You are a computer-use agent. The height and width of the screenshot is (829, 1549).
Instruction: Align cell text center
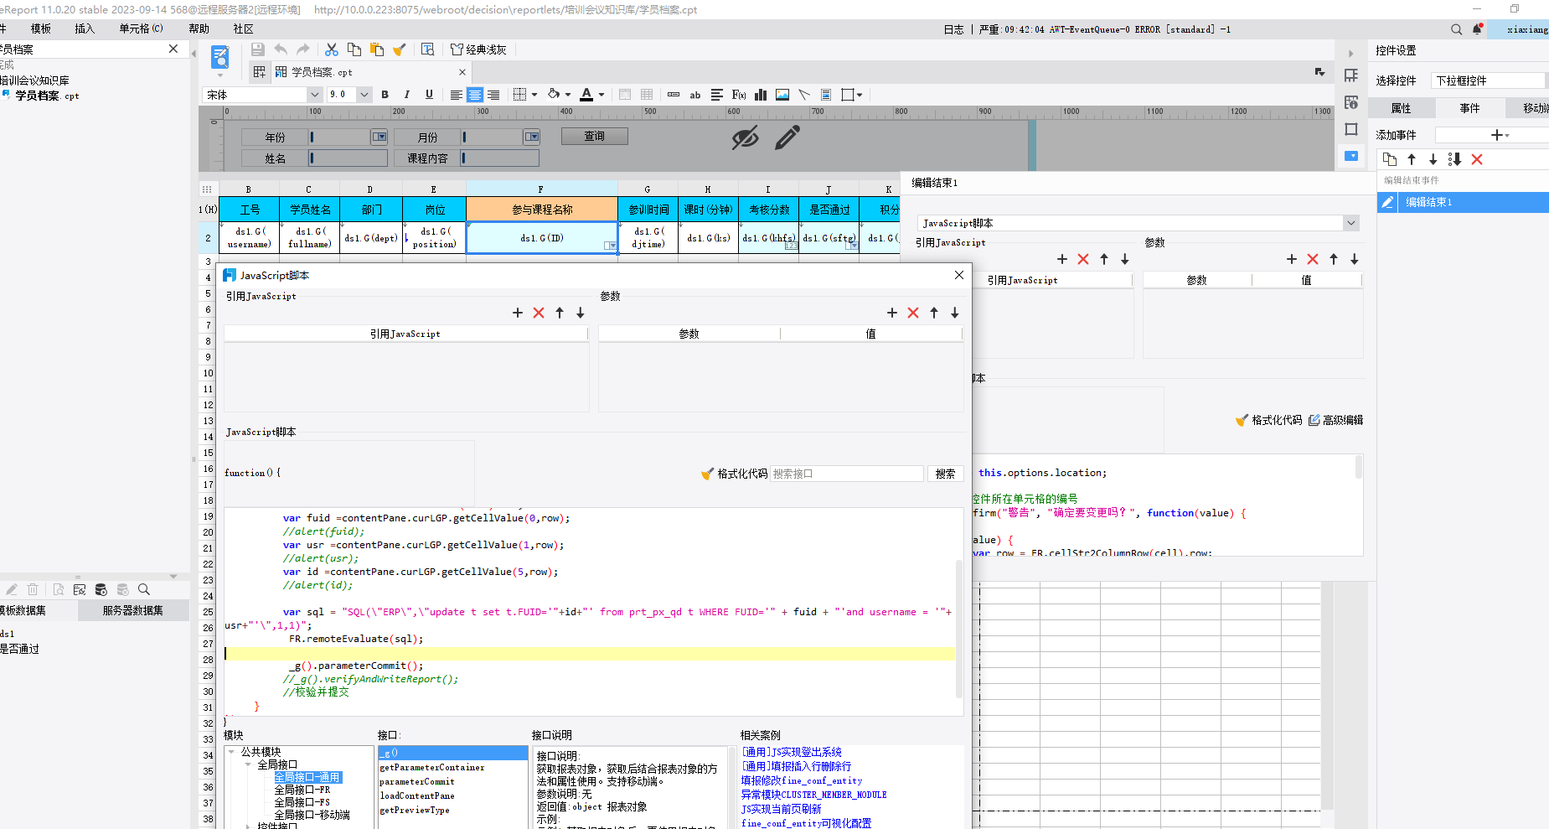point(475,95)
